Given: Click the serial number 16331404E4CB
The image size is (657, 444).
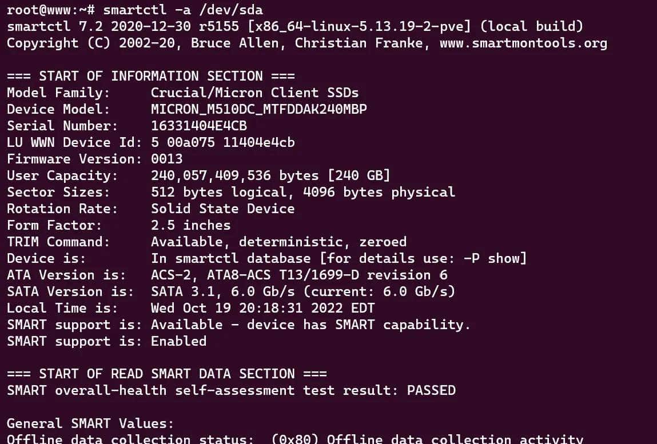Looking at the screenshot, I should coord(198,126).
